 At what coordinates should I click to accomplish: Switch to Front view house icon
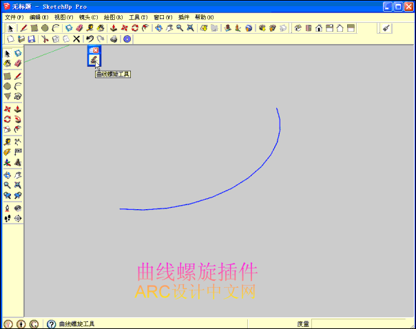(x=319, y=28)
